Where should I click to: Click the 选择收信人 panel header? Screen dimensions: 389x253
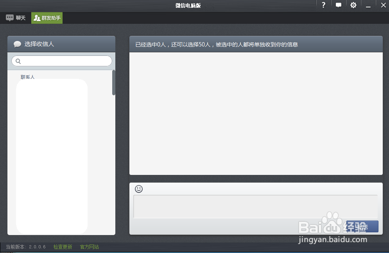pos(61,44)
